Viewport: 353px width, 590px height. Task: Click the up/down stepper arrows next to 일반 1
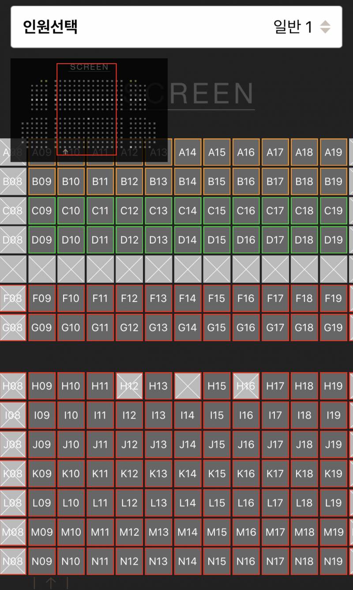[x=325, y=27]
